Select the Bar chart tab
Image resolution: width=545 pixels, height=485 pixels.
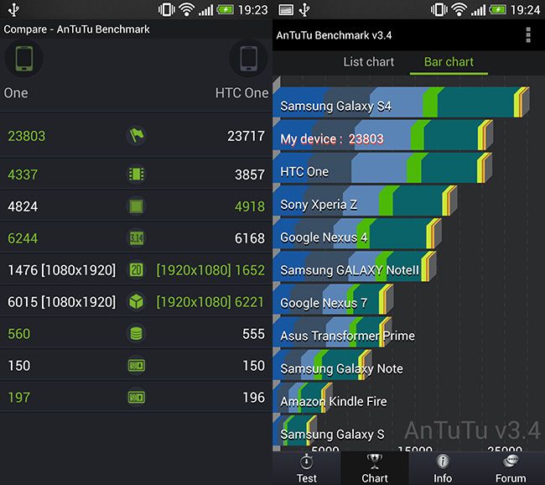pos(449,62)
